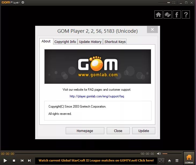This screenshot has height=165, width=196.
Task: Click the All rights reserved text
Action: pyautogui.click(x=60, y=114)
